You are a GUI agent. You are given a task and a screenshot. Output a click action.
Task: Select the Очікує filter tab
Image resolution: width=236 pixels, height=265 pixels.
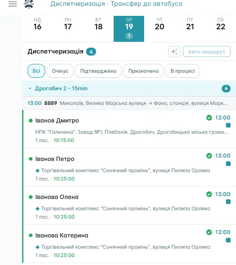tap(60, 71)
